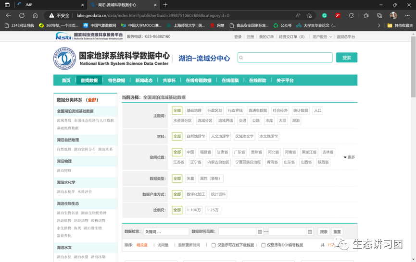Screen dimensions: 416x262
Task: Focus the top site search field
Action: coord(285,58)
